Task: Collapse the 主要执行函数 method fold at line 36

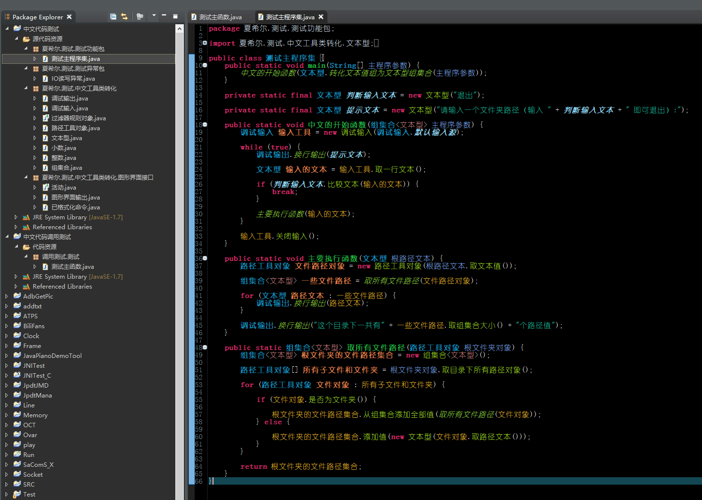Action: coord(205,258)
